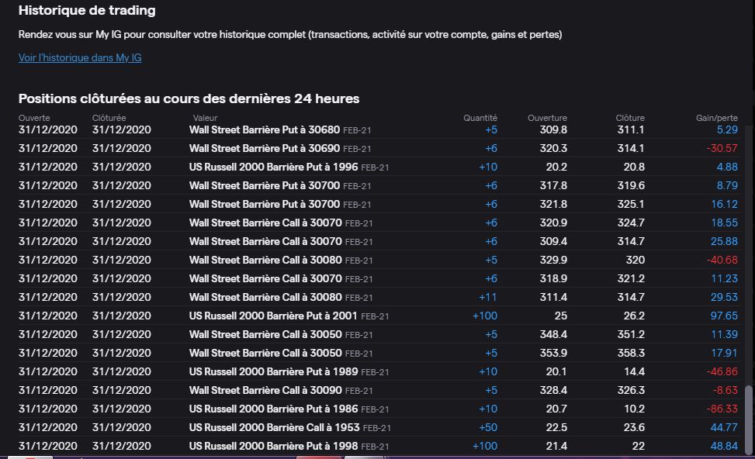Click the gain value 4.88
755x459 pixels.
727,167
